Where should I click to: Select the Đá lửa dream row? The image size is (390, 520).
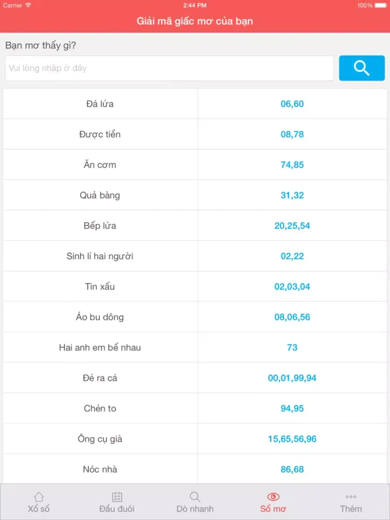coord(195,104)
